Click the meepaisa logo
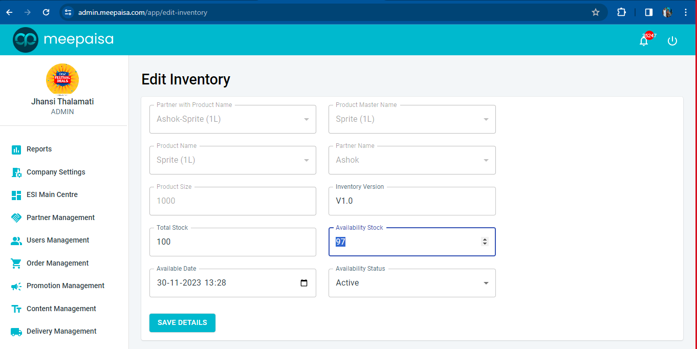Screen dimensions: 697x349 click(x=63, y=39)
